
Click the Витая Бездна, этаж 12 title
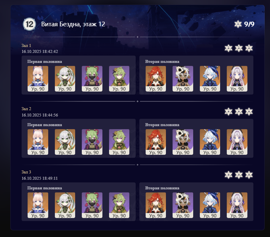(73, 24)
